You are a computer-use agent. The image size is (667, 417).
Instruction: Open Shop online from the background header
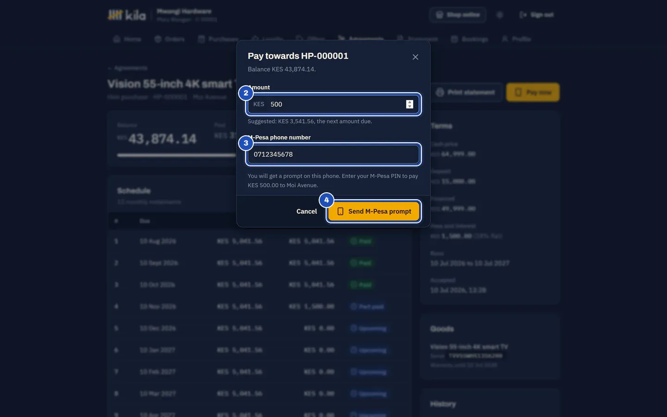[458, 15]
